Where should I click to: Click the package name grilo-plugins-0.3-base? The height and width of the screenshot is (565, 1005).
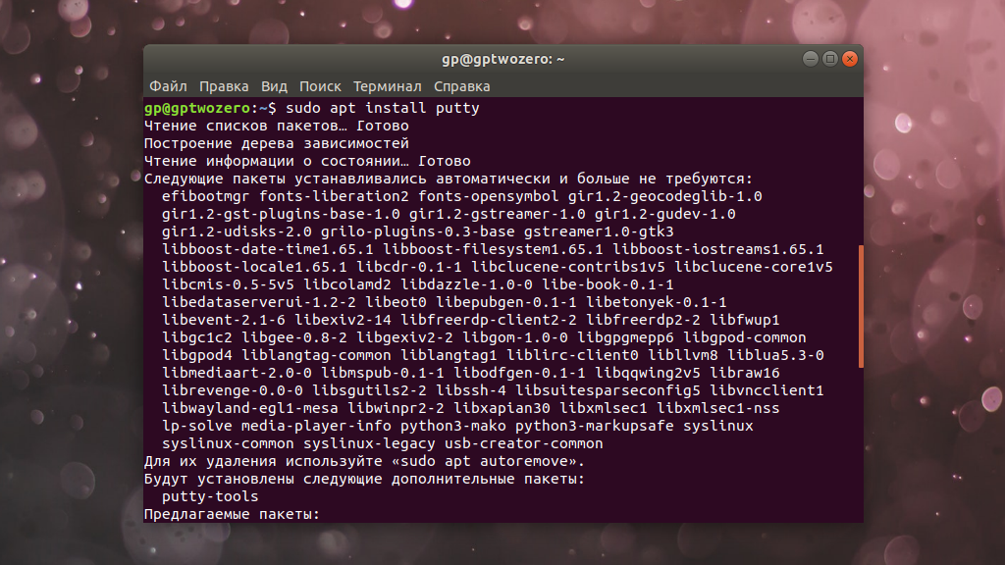point(418,231)
